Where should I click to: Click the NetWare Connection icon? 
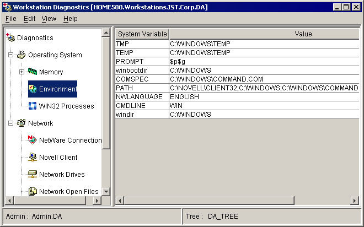(x=33, y=140)
